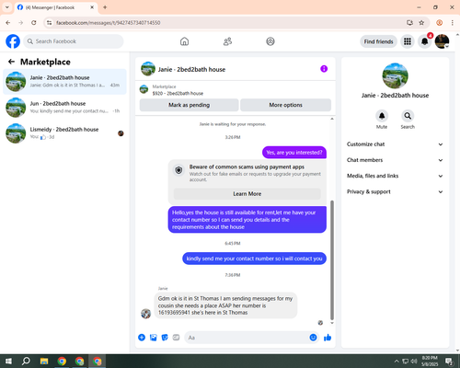Open the install app icon in address bar
Viewport: 460px width, 368px height.
(x=409, y=23)
